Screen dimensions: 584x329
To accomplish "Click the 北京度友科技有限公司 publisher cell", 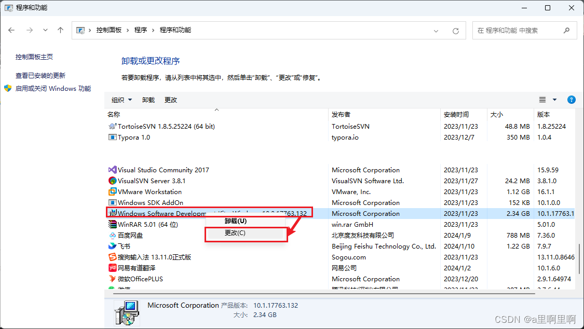I will (x=363, y=235).
